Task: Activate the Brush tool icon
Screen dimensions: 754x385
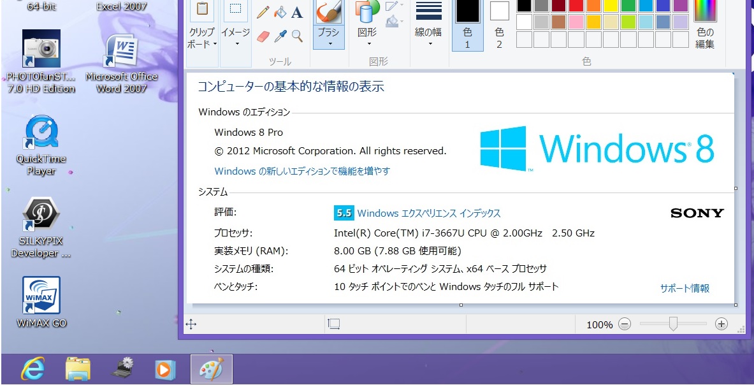Action: (329, 11)
